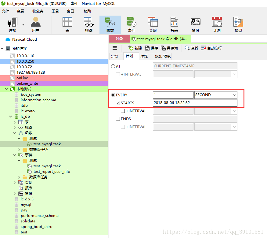This screenshot has height=238, width=267.
Task: Select the Table (表) toolbar icon
Action: tap(67, 24)
